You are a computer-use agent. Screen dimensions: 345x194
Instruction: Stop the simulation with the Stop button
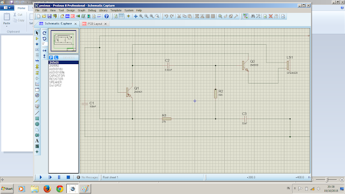[68, 177]
